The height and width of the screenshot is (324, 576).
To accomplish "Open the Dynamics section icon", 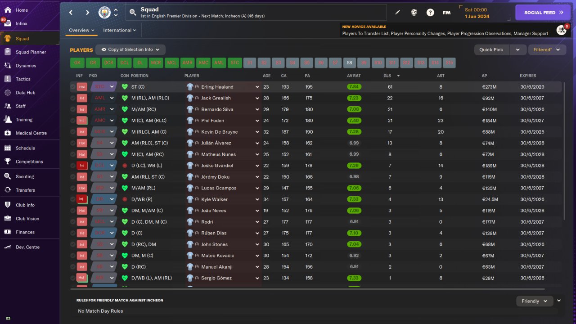I will click(x=8, y=66).
